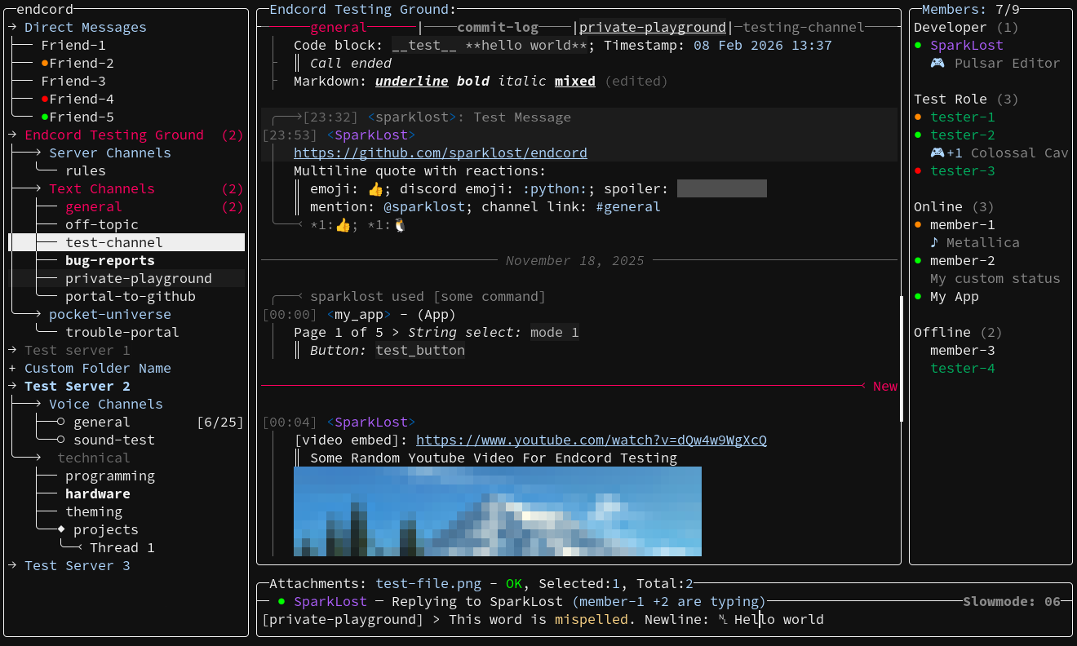This screenshot has width=1077, height=646.
Task: Click the chat scrollbar handle
Action: [x=902, y=359]
